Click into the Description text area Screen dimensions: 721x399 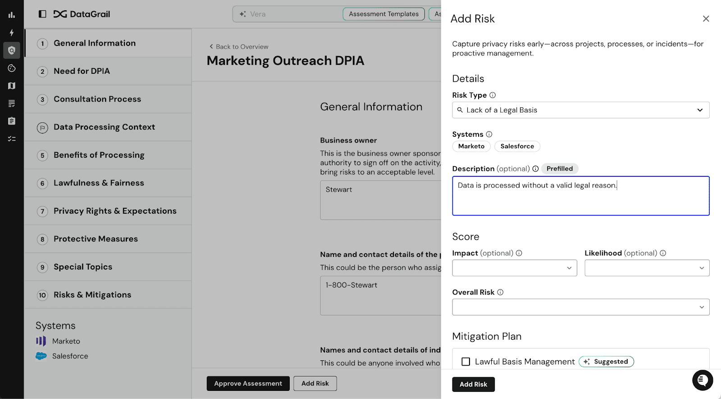581,196
